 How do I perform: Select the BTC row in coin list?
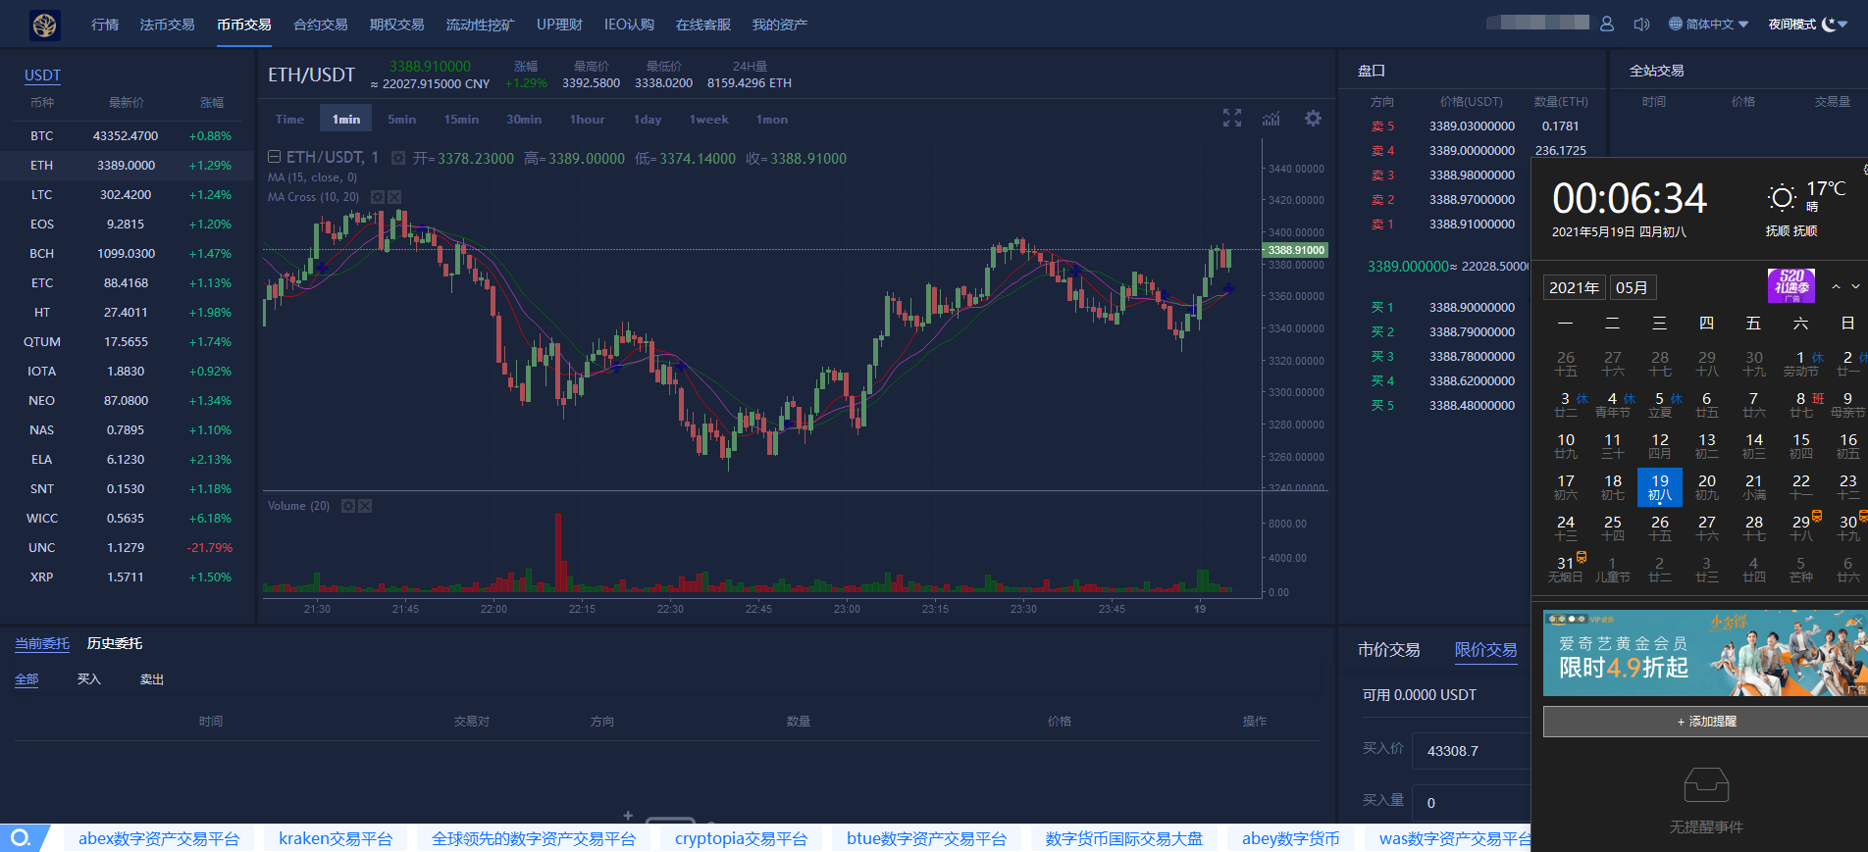tap(128, 136)
